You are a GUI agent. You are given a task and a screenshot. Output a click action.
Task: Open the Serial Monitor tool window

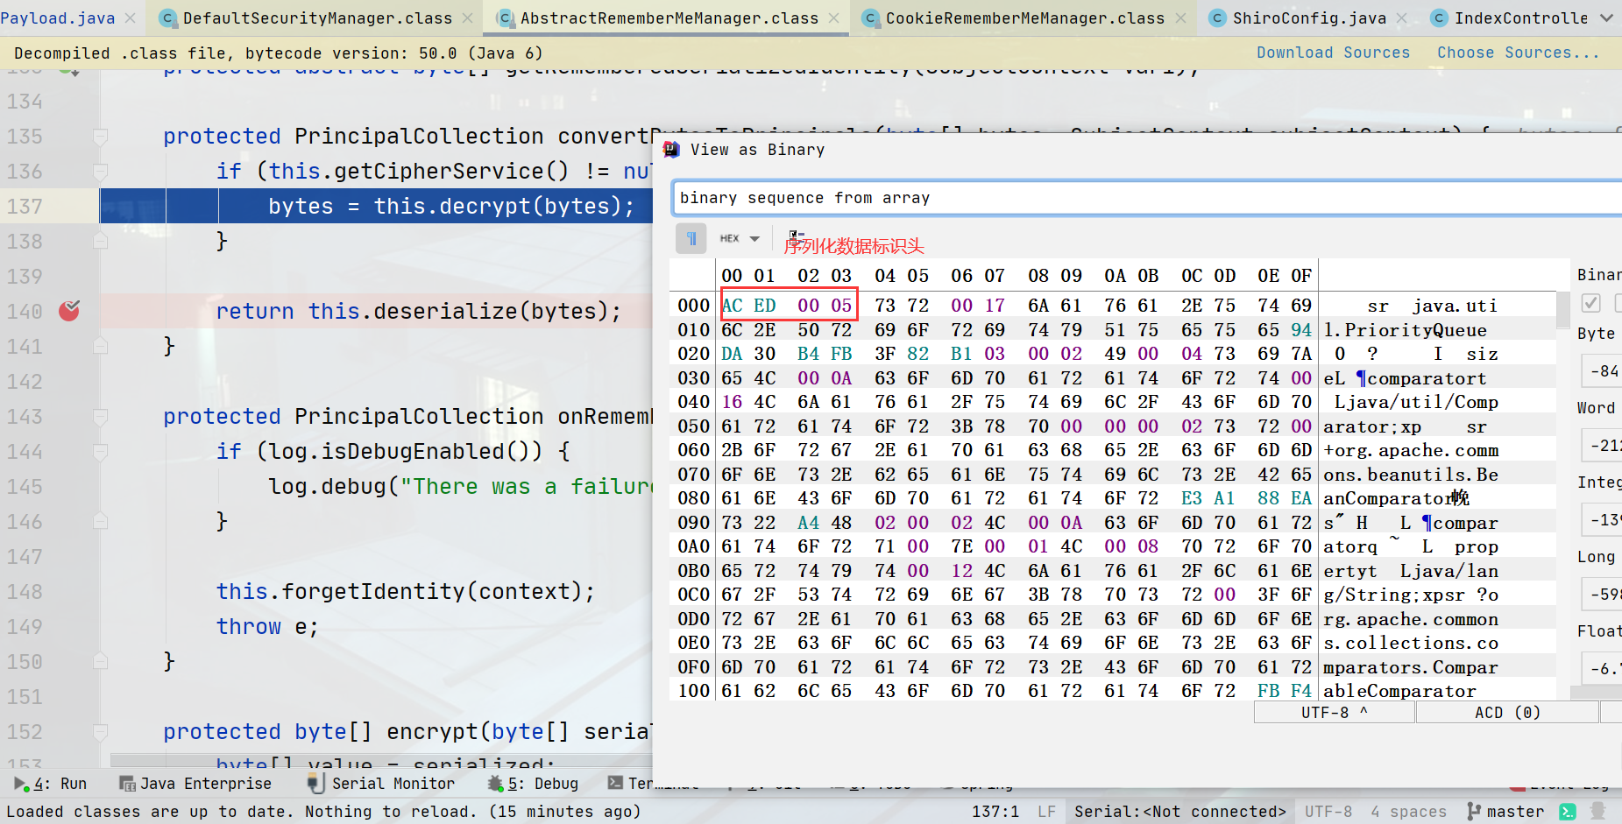click(381, 784)
